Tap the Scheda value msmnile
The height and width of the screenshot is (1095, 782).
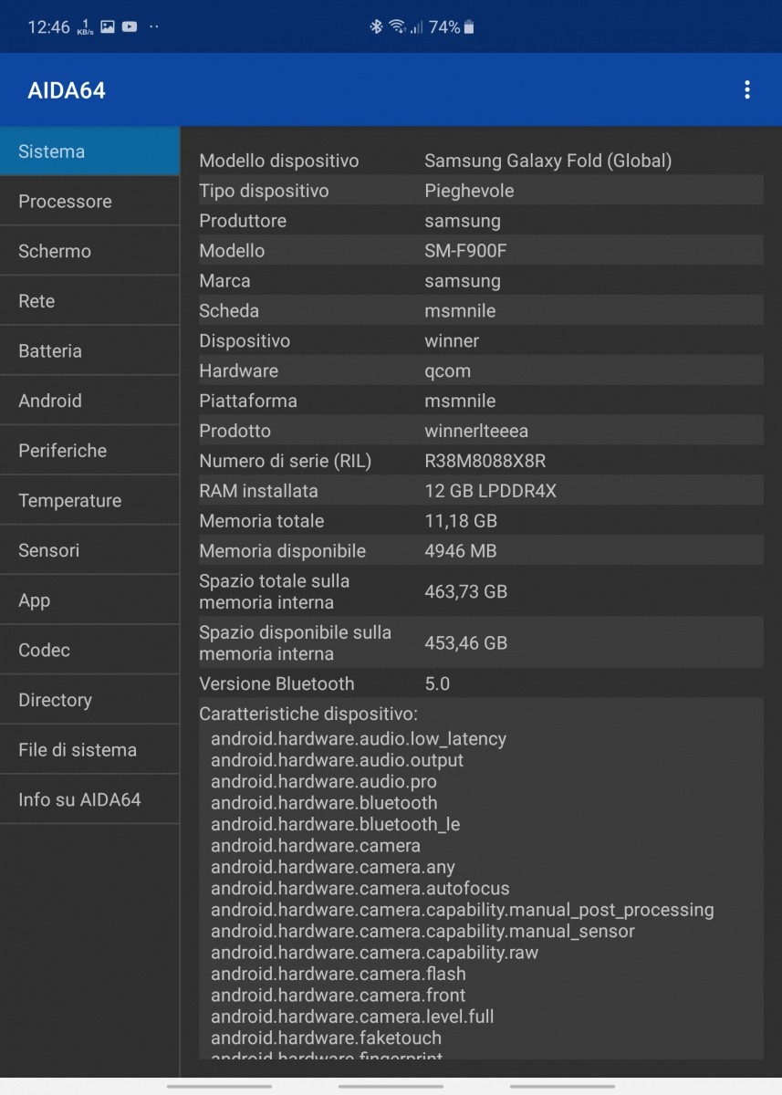[460, 311]
